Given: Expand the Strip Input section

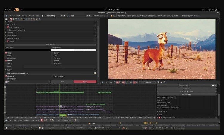Looking at the screenshot, I should coord(163,111).
